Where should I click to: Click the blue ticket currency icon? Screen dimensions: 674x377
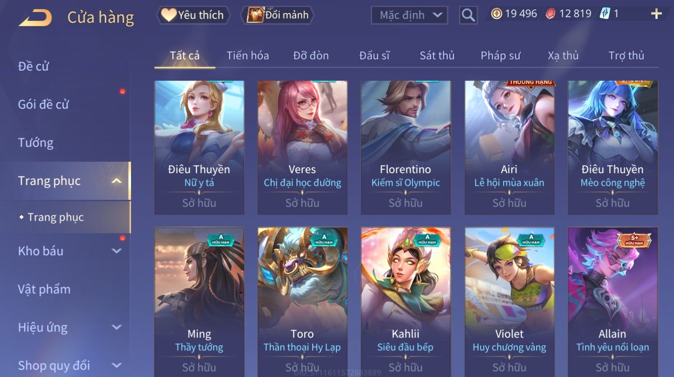(605, 13)
